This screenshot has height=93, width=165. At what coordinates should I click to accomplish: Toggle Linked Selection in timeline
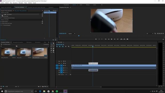[x=63, y=47]
